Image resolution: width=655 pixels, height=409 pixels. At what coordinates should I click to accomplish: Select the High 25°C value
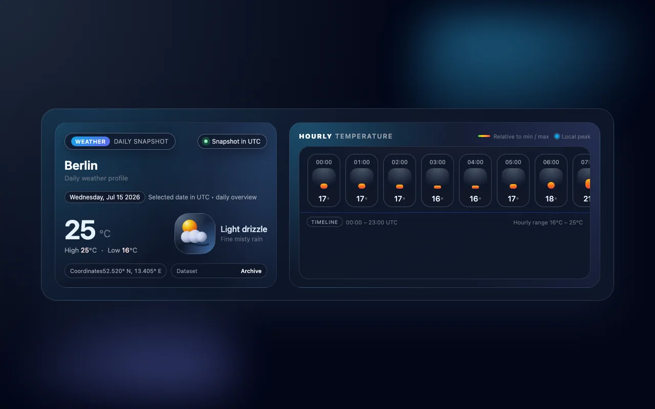(x=81, y=251)
